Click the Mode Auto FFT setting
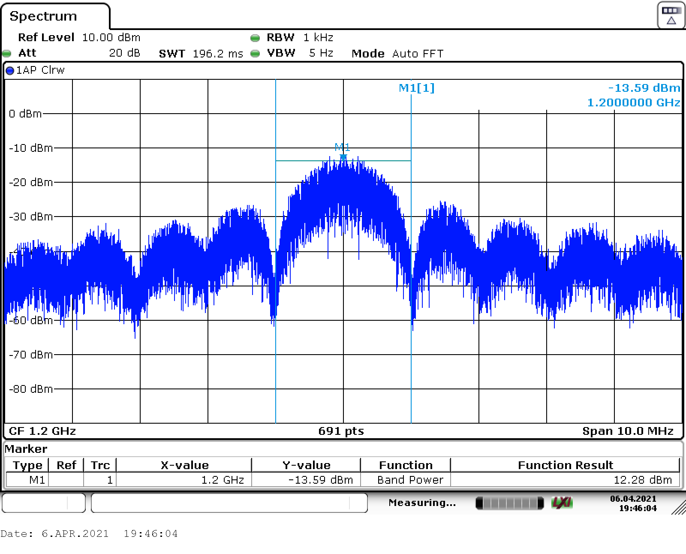 [x=397, y=54]
